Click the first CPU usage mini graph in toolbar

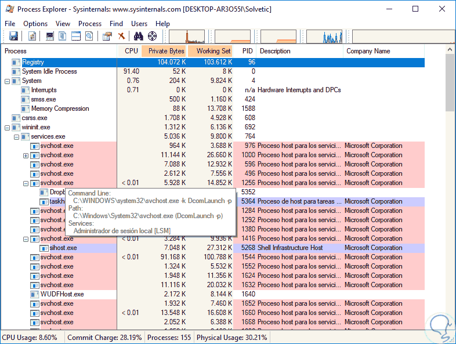click(x=186, y=37)
